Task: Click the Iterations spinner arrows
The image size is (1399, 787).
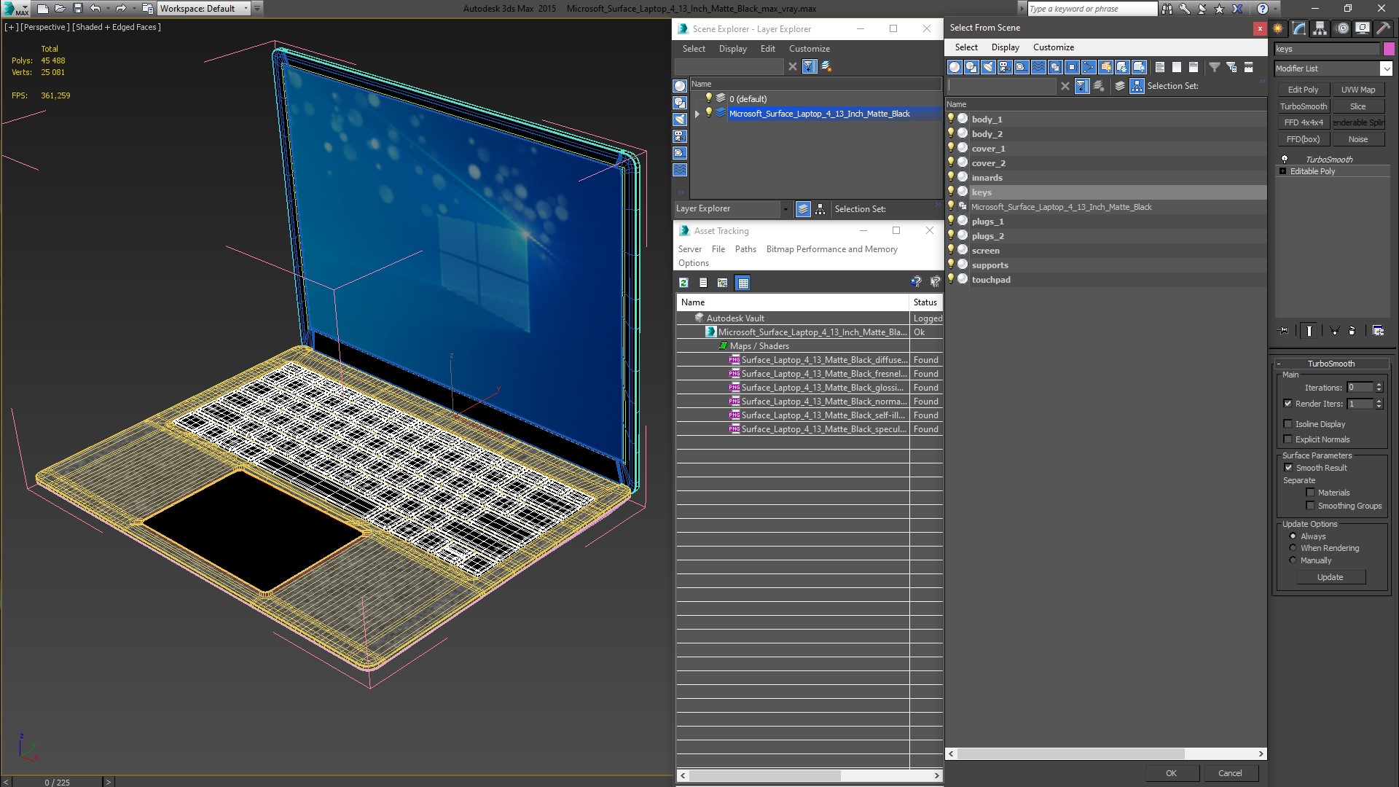Action: (x=1379, y=388)
